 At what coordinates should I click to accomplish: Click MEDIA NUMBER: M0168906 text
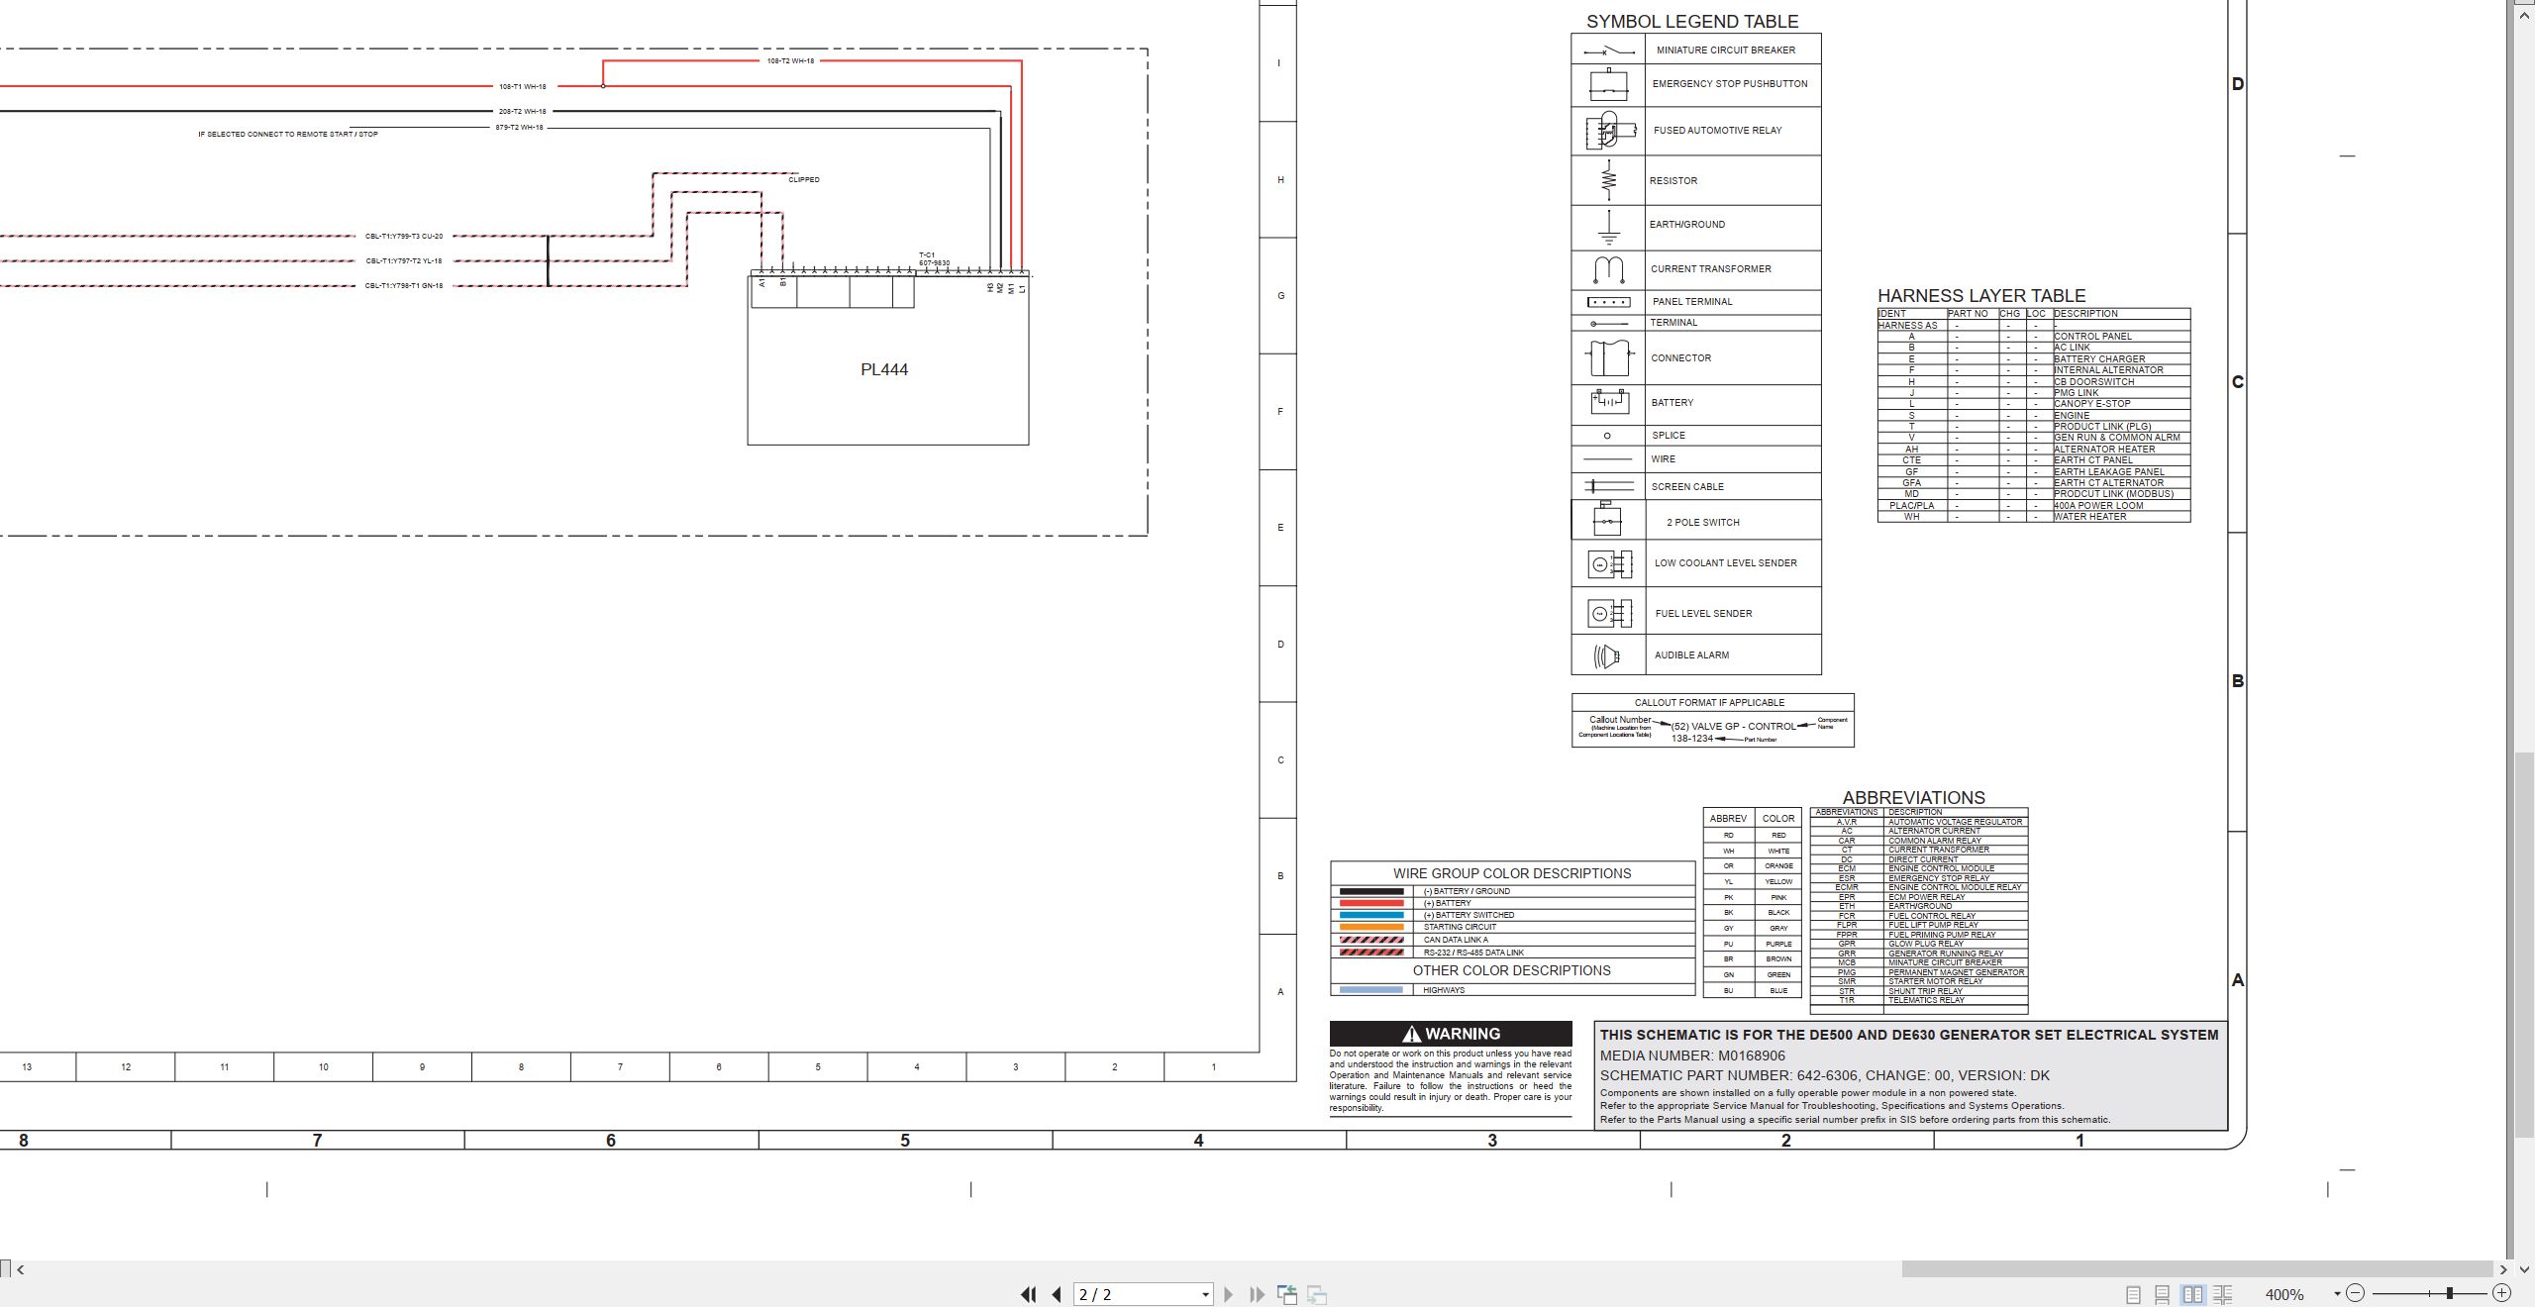click(1692, 1056)
